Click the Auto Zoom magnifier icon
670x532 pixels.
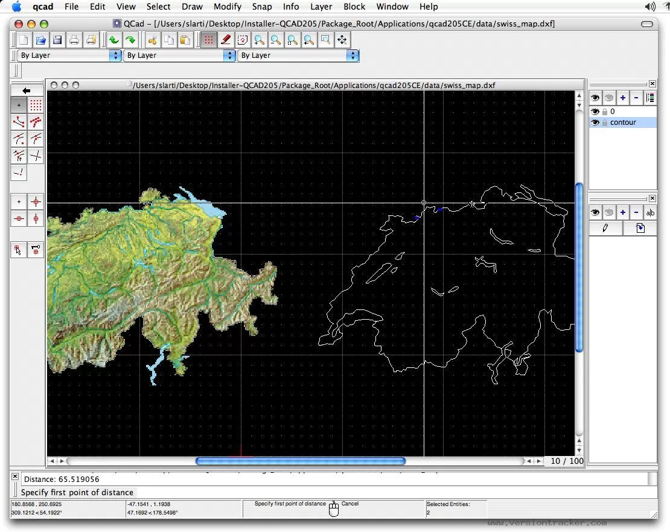pyautogui.click(x=292, y=40)
